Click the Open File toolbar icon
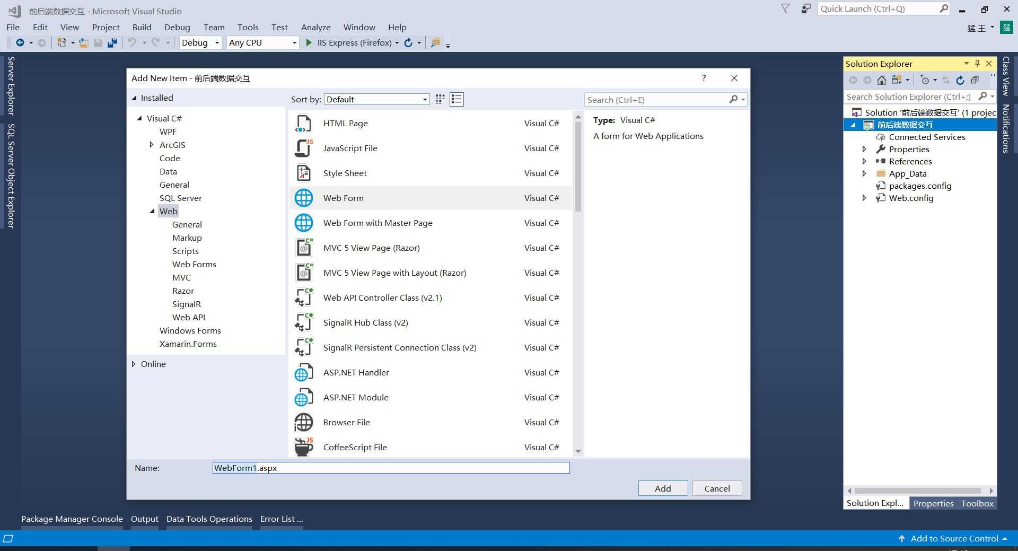 point(83,43)
